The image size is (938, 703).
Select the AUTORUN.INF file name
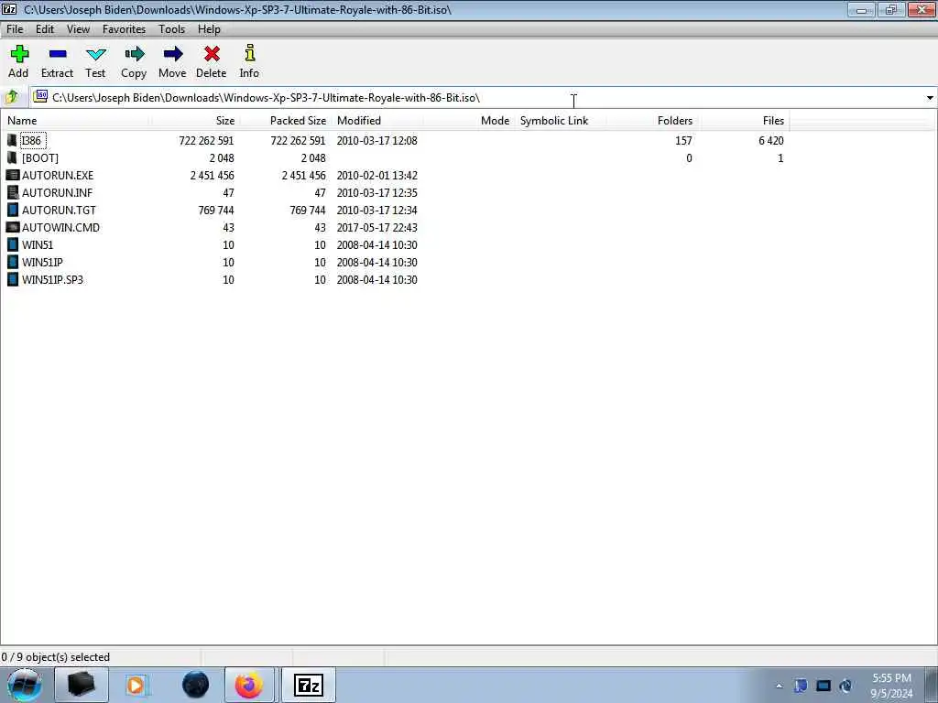tap(57, 192)
